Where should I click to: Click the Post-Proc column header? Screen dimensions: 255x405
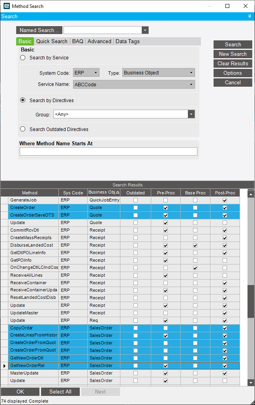tap(225, 193)
